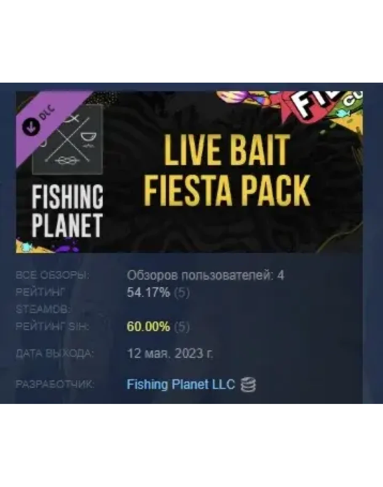This screenshot has height=487, width=383.
Task: Click the (5) count next to 54.17%
Action: coord(182,293)
